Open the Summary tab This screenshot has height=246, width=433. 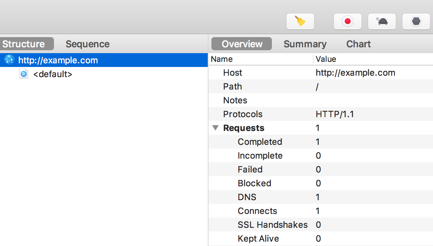click(305, 44)
